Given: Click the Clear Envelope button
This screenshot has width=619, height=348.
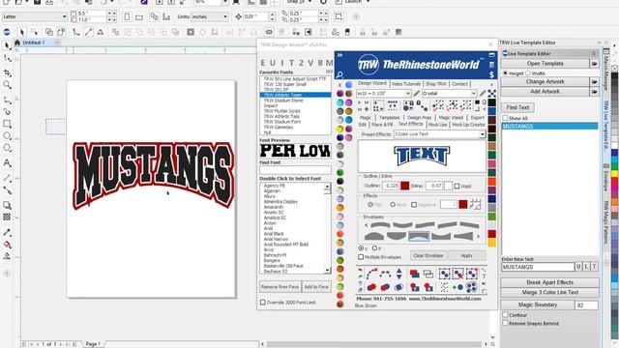Looking at the screenshot, I should click(x=427, y=255).
